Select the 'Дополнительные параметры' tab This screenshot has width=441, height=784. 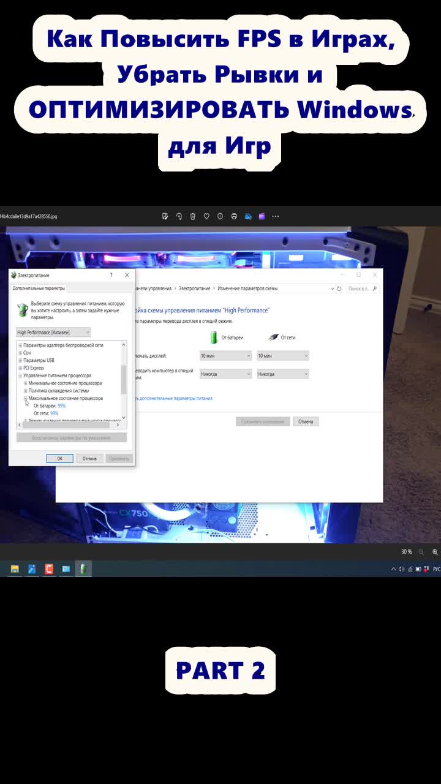pyautogui.click(x=39, y=288)
